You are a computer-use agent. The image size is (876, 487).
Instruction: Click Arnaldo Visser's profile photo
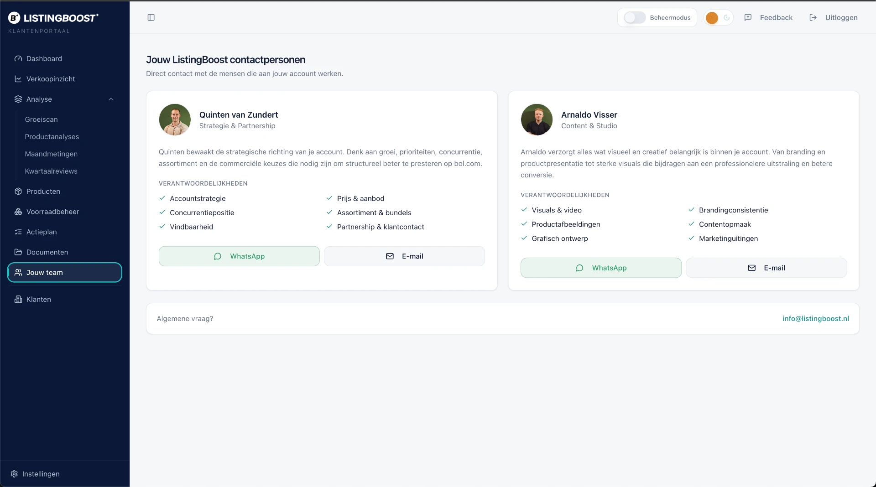[x=537, y=119]
